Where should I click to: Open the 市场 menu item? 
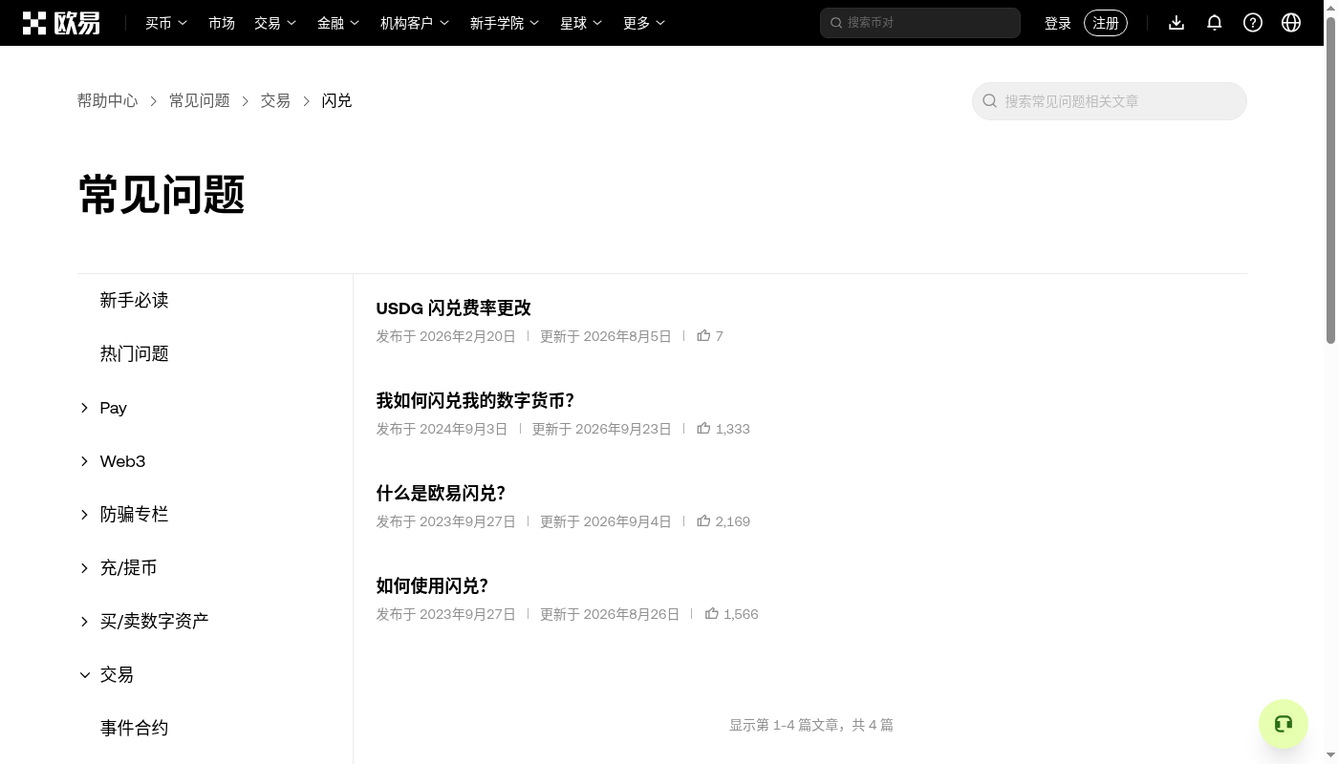click(x=222, y=23)
